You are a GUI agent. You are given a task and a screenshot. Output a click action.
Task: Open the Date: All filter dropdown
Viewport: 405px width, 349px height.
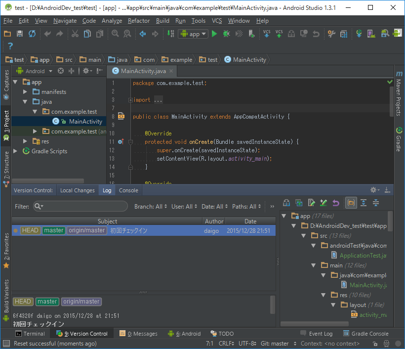[x=215, y=207]
